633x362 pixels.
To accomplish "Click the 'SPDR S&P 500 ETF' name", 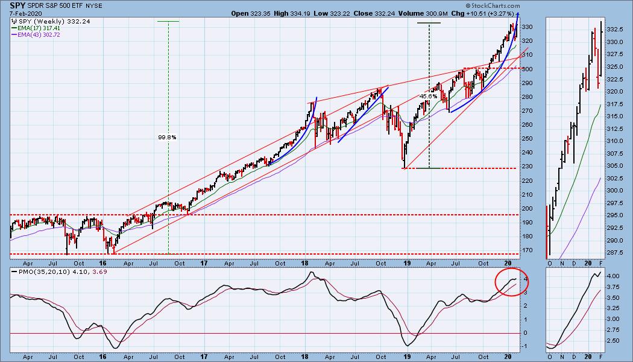I will coord(55,6).
